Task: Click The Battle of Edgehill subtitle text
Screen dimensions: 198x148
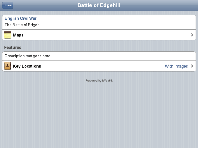Action: click(x=23, y=25)
